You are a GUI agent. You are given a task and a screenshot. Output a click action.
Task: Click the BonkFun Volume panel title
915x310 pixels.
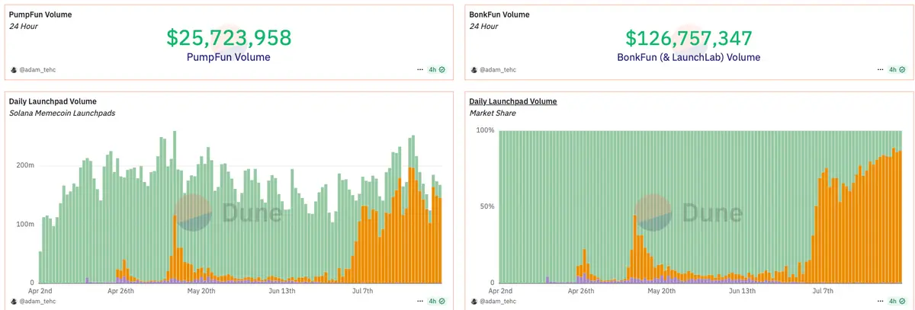point(499,14)
